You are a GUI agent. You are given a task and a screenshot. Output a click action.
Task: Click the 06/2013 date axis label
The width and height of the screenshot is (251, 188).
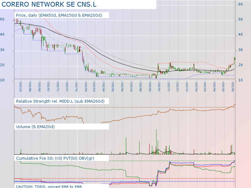pos(122,86)
